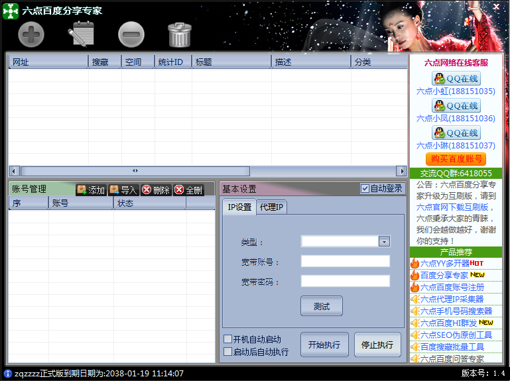Click the 账号 column header
The image size is (510, 381).
[81, 203]
